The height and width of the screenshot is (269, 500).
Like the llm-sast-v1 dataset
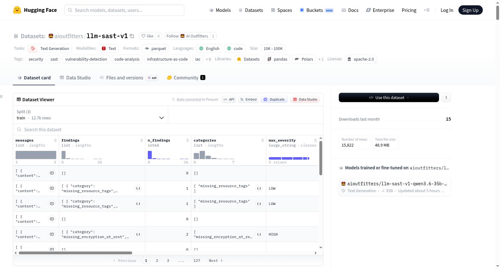[x=147, y=36]
